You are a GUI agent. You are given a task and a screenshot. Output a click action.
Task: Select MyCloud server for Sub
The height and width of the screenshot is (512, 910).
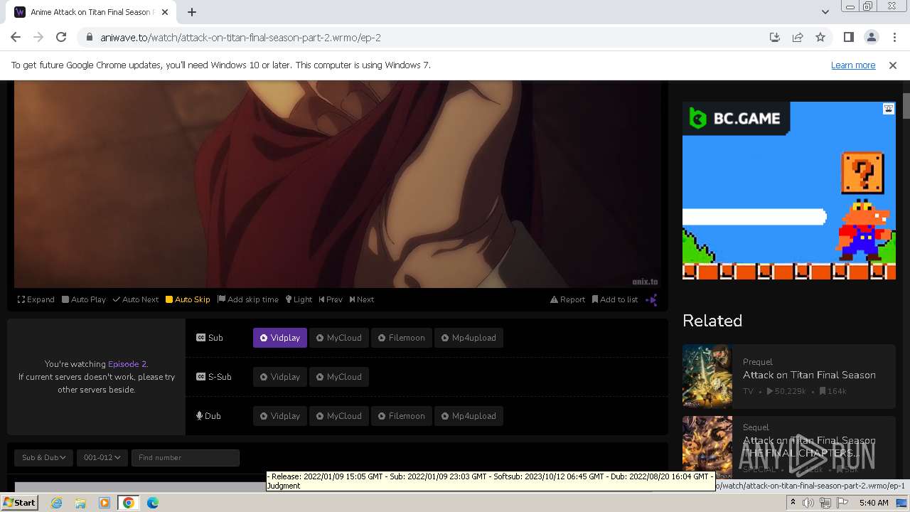pyautogui.click(x=339, y=338)
